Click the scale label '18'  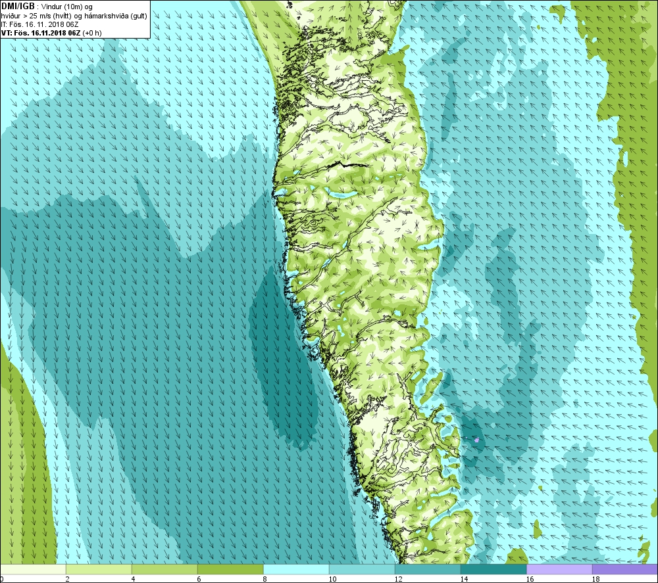tap(596, 579)
